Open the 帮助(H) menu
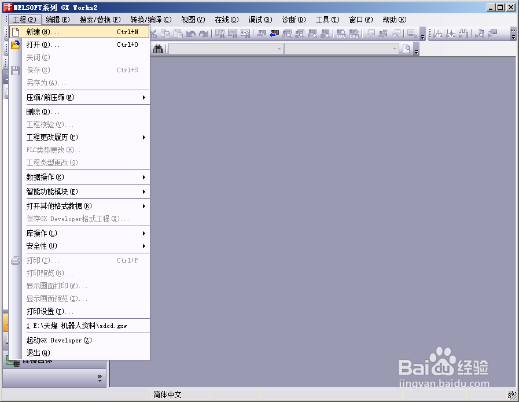The height and width of the screenshot is (402, 519). (395, 20)
